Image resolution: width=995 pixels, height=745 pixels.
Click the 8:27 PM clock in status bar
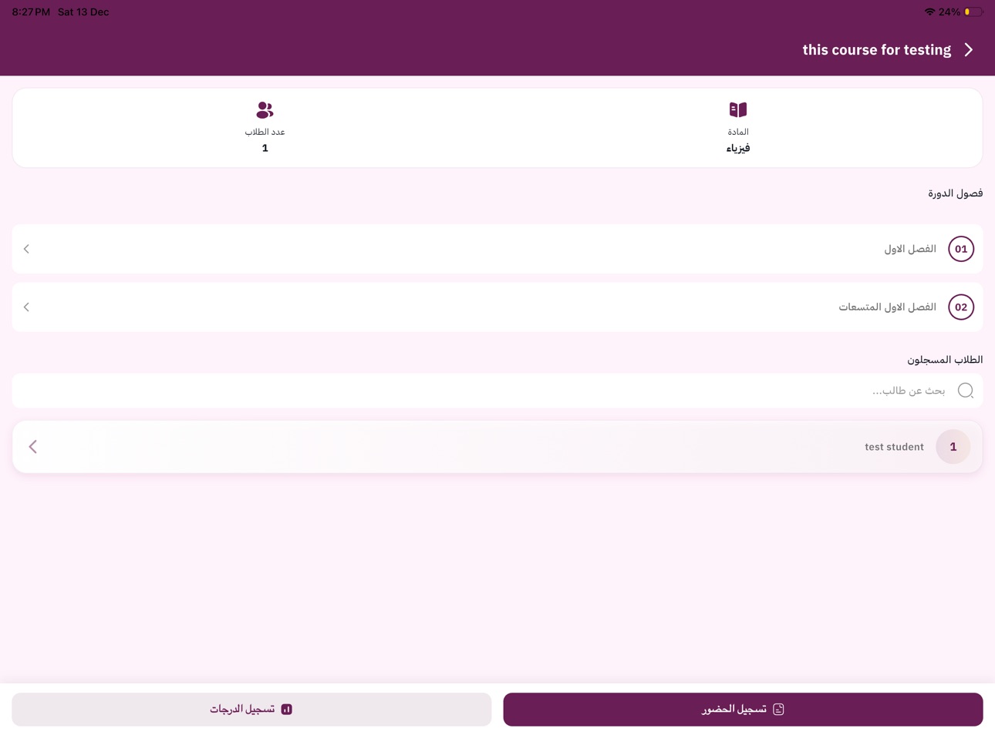31,12
